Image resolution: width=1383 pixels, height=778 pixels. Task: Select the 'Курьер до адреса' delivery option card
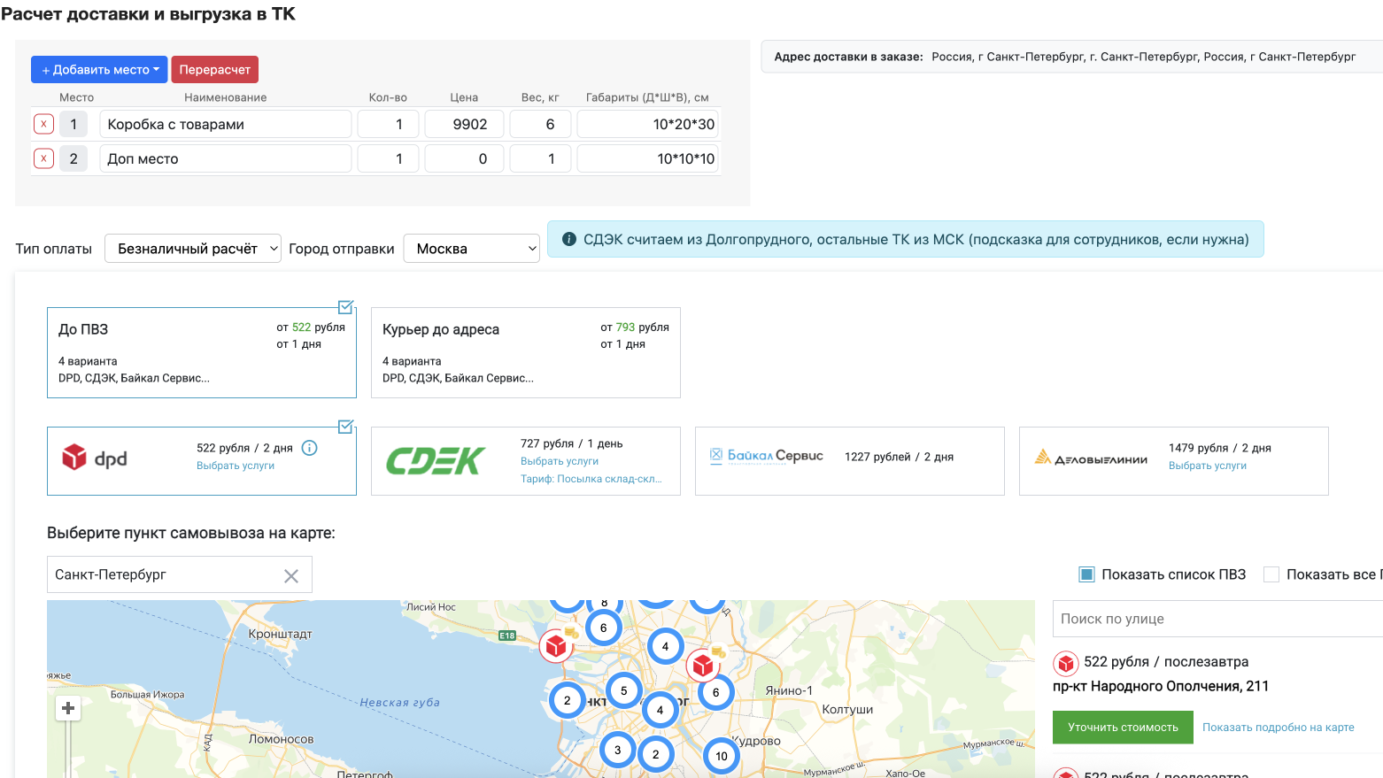[x=526, y=353]
